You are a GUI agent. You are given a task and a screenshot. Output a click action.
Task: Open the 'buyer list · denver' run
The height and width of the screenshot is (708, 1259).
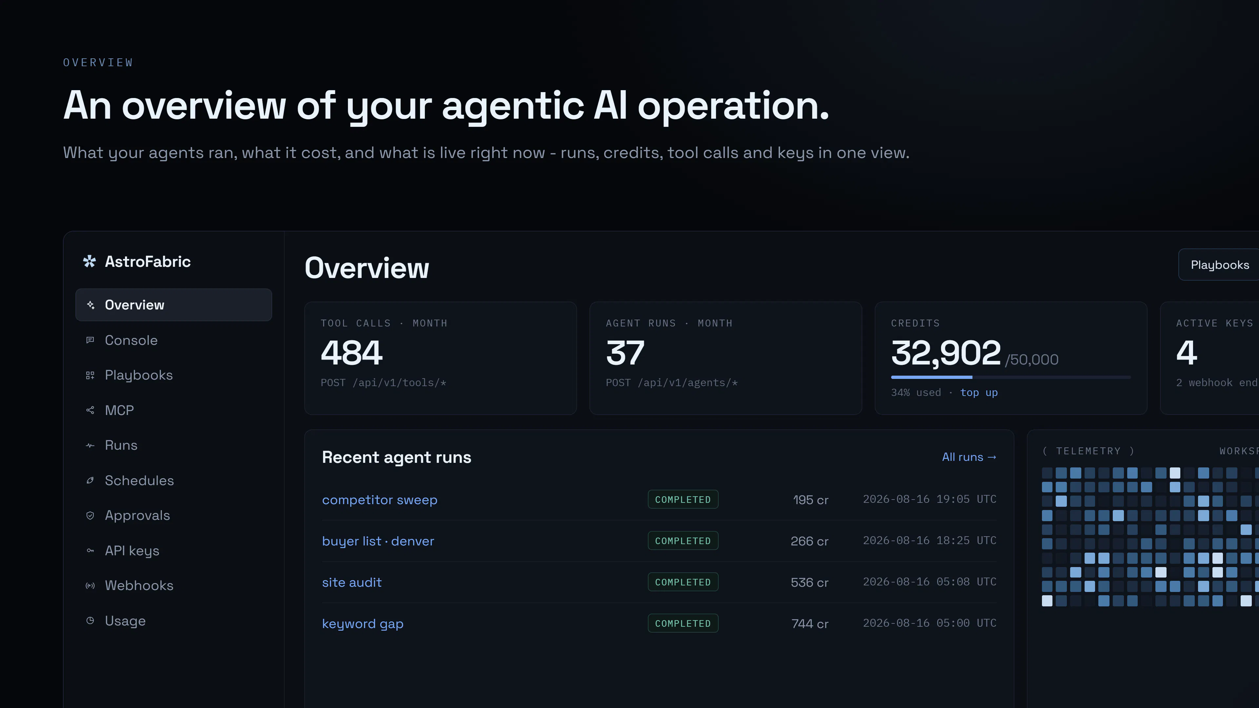pos(378,541)
